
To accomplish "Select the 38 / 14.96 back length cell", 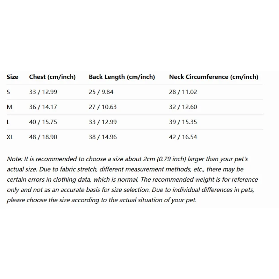I will pos(103,137).
